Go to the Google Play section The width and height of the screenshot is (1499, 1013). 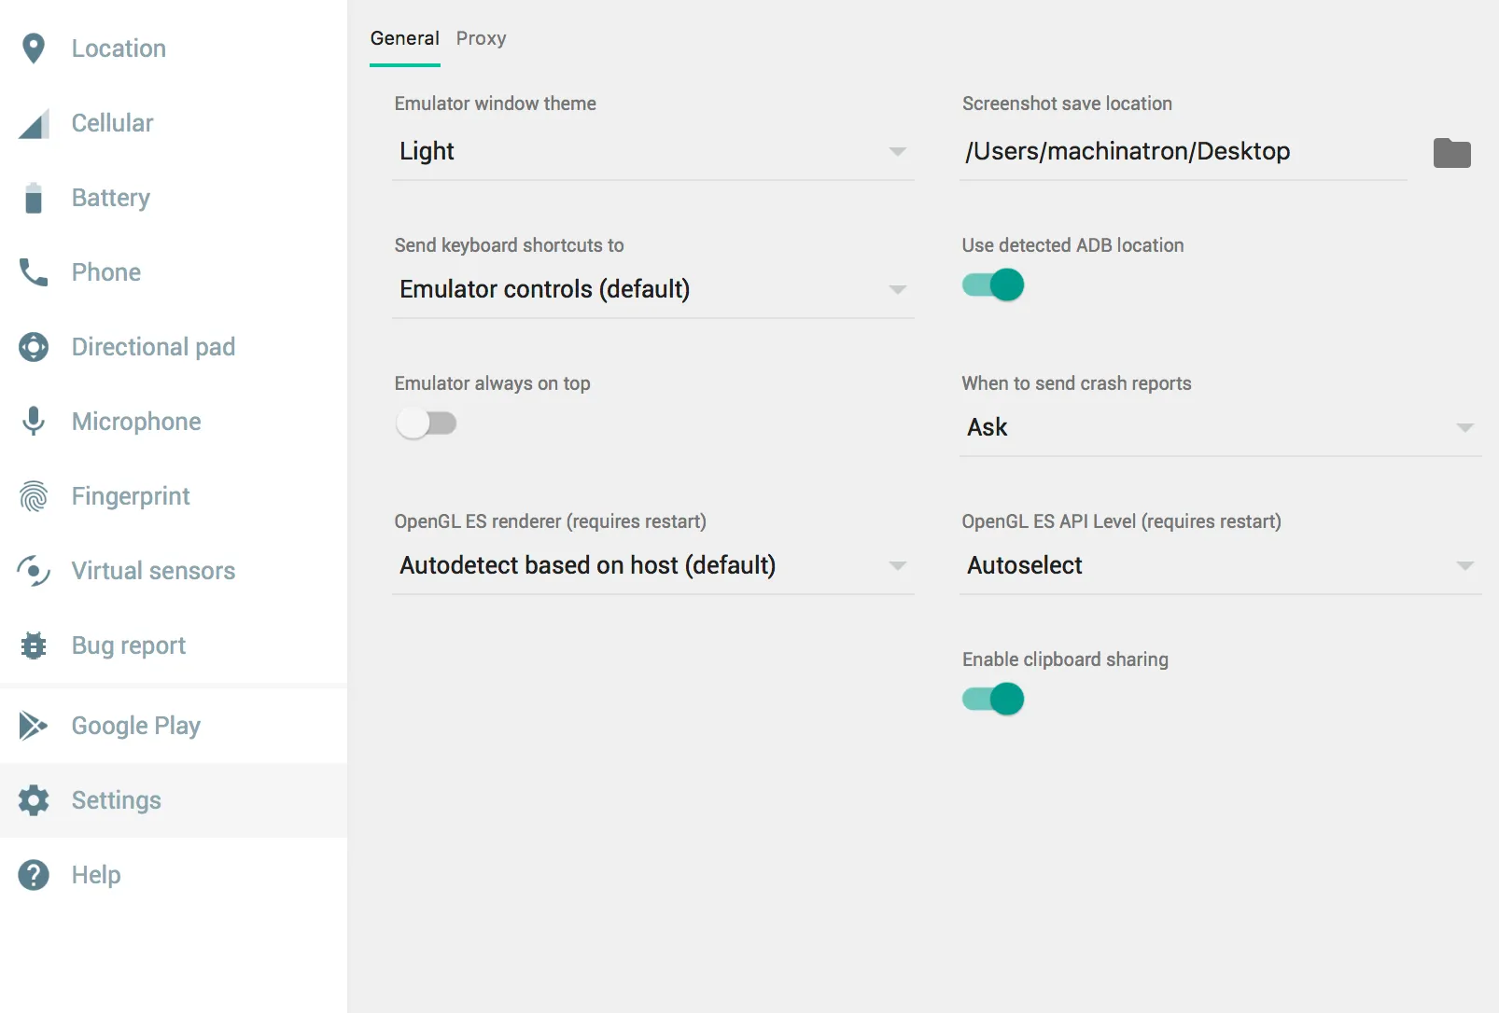tap(136, 726)
